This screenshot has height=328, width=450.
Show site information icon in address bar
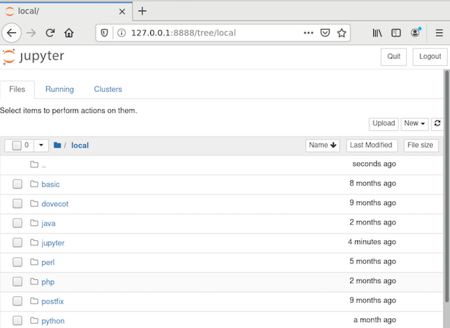point(121,33)
